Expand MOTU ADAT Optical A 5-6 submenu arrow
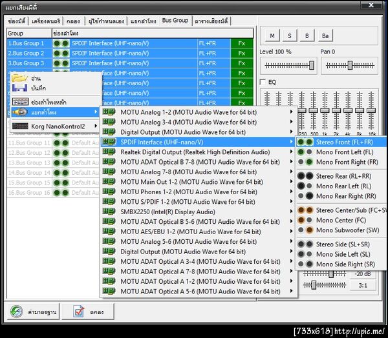The height and width of the screenshot is (338, 388). point(292,291)
